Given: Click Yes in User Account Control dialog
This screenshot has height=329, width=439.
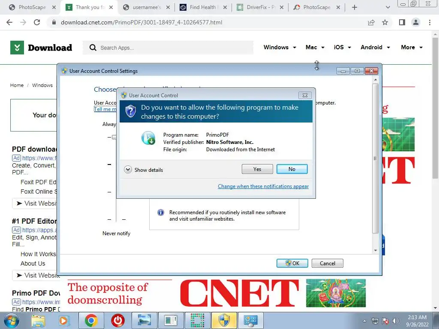Looking at the screenshot, I should [x=257, y=169].
